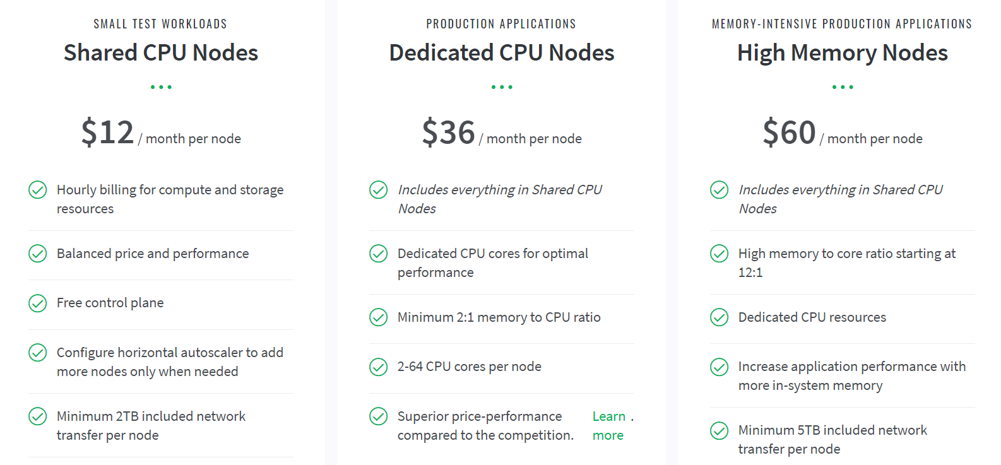The image size is (1001, 465).
Task: Click checkmark icon beside Hourly billing feature
Action: (x=38, y=189)
